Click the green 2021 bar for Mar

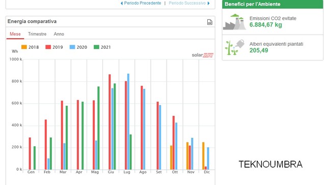[67, 138]
